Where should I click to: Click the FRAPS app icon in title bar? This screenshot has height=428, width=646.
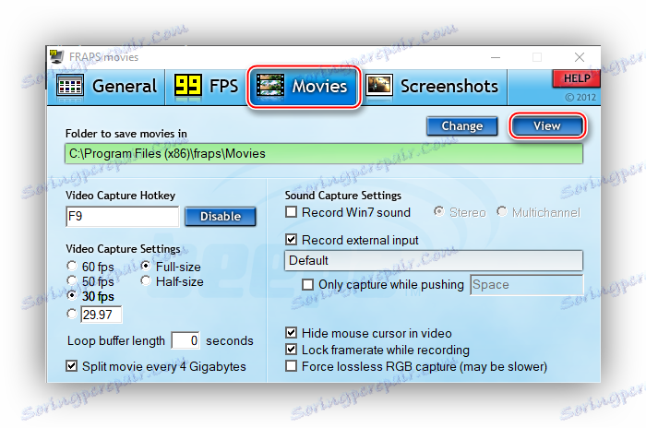coord(57,56)
